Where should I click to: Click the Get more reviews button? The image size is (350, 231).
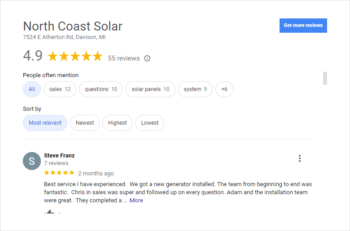pos(303,26)
